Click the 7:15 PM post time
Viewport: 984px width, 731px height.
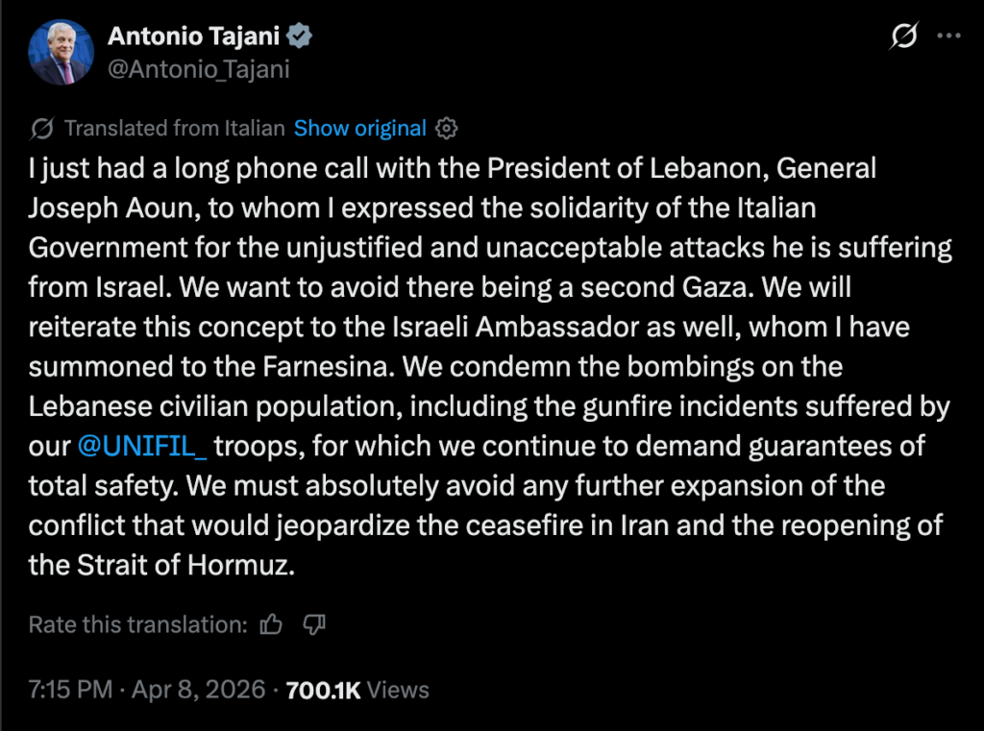coord(71,690)
